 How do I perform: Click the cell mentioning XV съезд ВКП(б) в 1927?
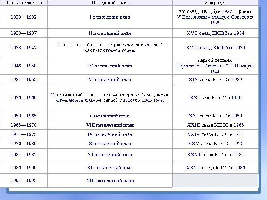(215, 17)
